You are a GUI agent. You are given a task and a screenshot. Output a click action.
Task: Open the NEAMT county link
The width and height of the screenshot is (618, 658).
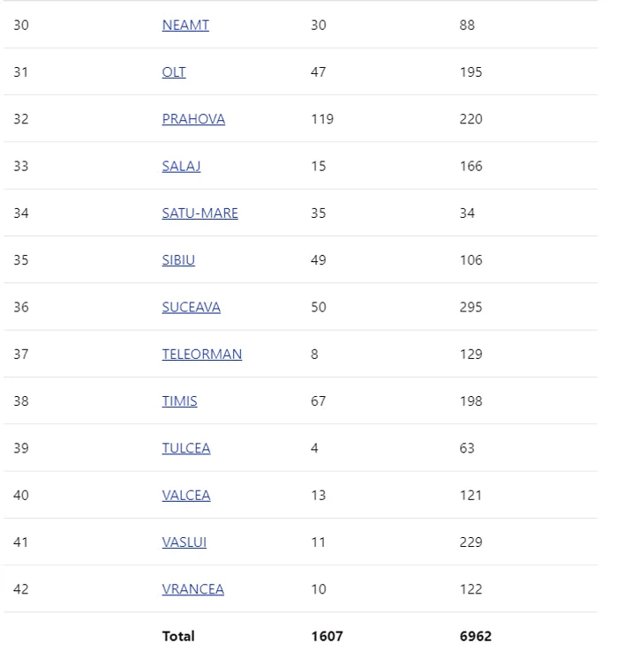[x=185, y=25]
